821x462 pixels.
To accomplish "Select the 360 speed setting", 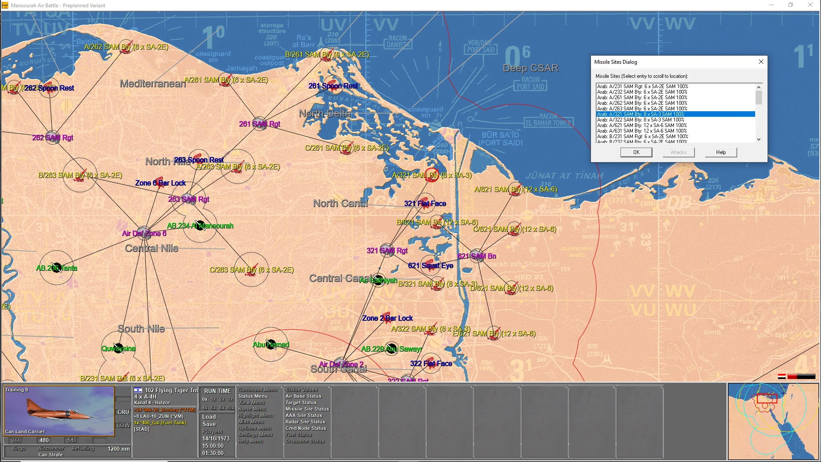I will tap(17, 440).
